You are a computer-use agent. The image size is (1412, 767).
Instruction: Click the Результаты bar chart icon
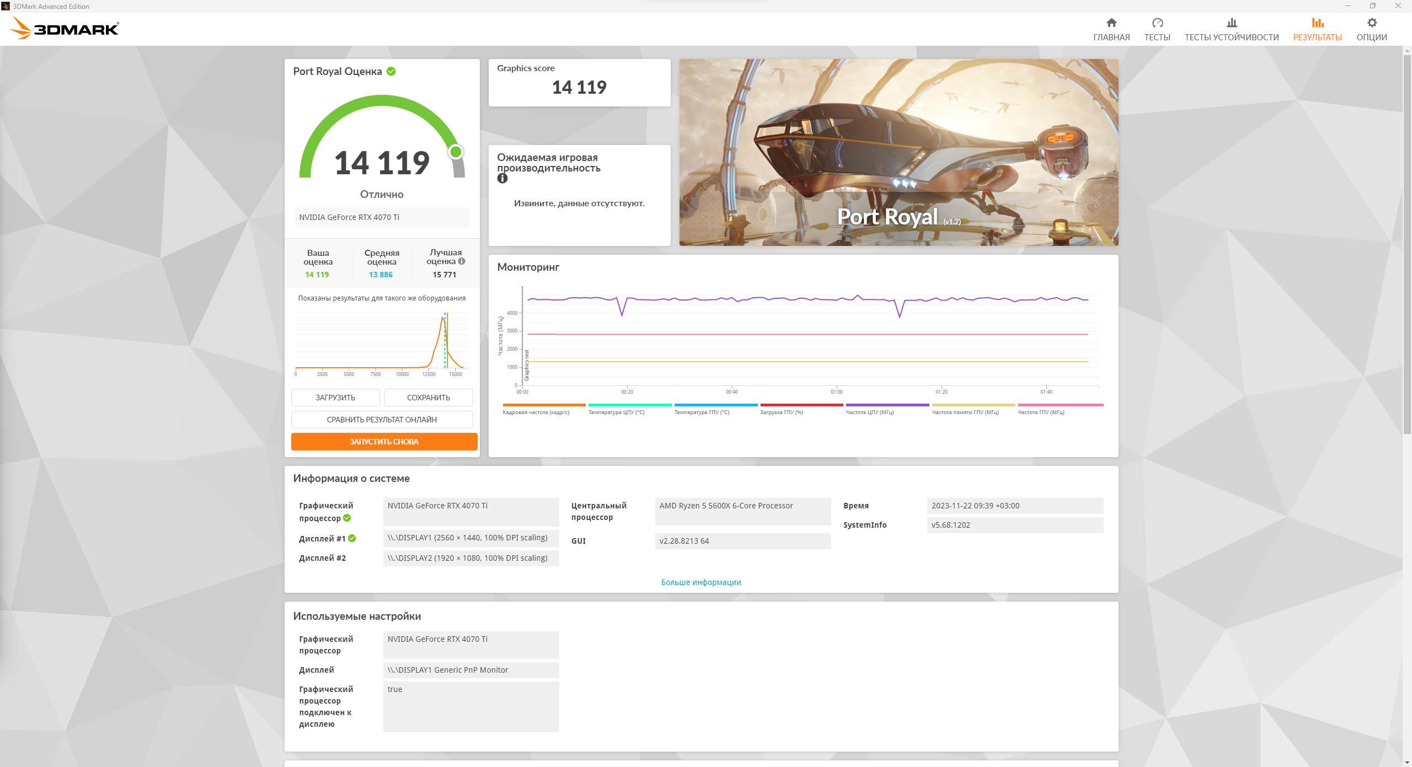tap(1317, 23)
